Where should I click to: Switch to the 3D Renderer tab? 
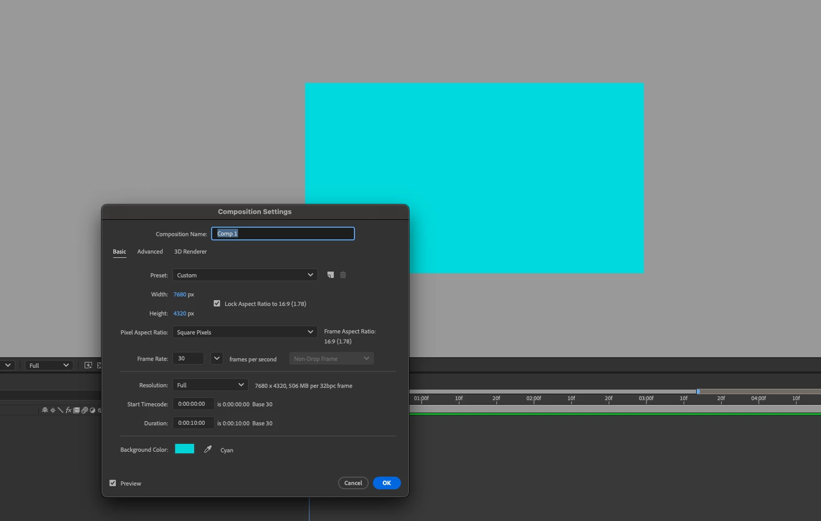coord(190,252)
